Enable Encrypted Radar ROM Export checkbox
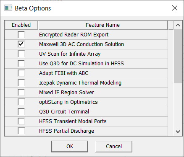The height and width of the screenshot is (157, 184). tap(21, 35)
